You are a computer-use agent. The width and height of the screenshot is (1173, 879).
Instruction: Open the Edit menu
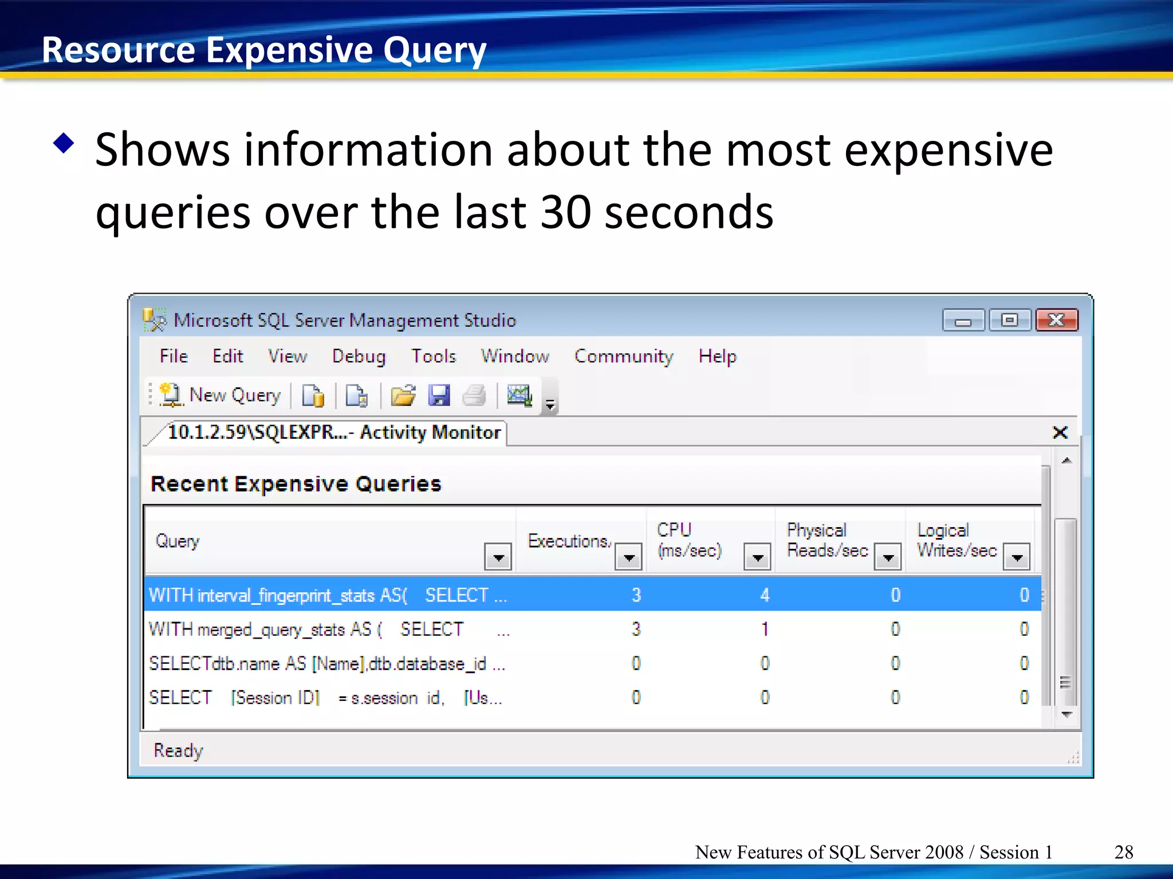228,356
